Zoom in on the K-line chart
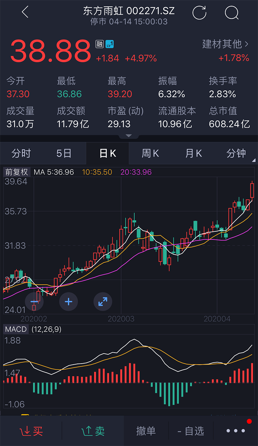The height and width of the screenshot is (446, 258). 68,301
